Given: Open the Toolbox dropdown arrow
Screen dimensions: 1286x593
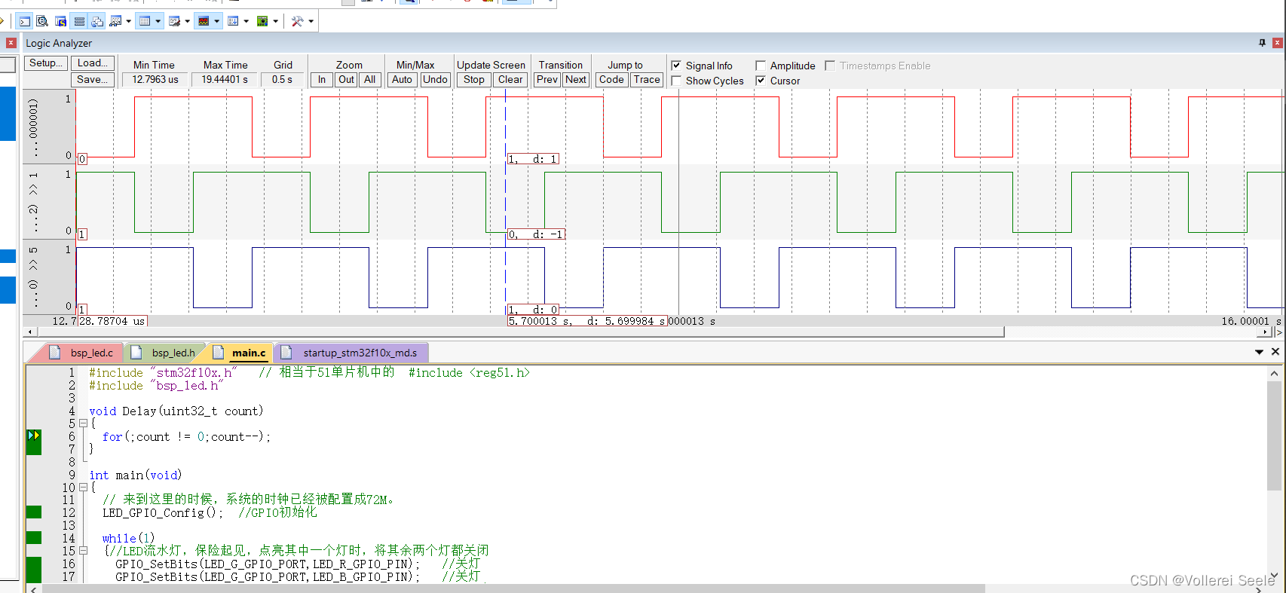Looking at the screenshot, I should [x=311, y=21].
